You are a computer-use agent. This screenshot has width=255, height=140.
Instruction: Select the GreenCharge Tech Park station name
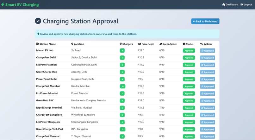50,129
